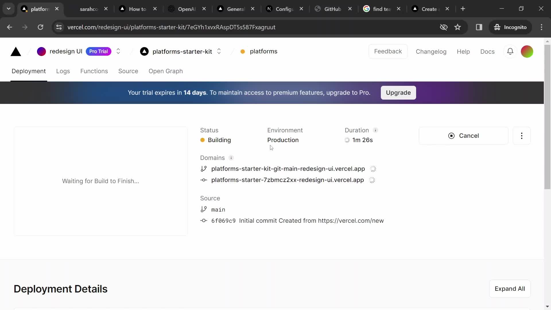Image resolution: width=551 pixels, height=310 pixels.
Task: Open the main branch source link
Action: 218,210
